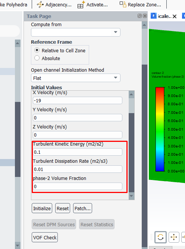The image size is (185, 249).
Task: Open the Patch dialog button
Action: tap(82, 208)
